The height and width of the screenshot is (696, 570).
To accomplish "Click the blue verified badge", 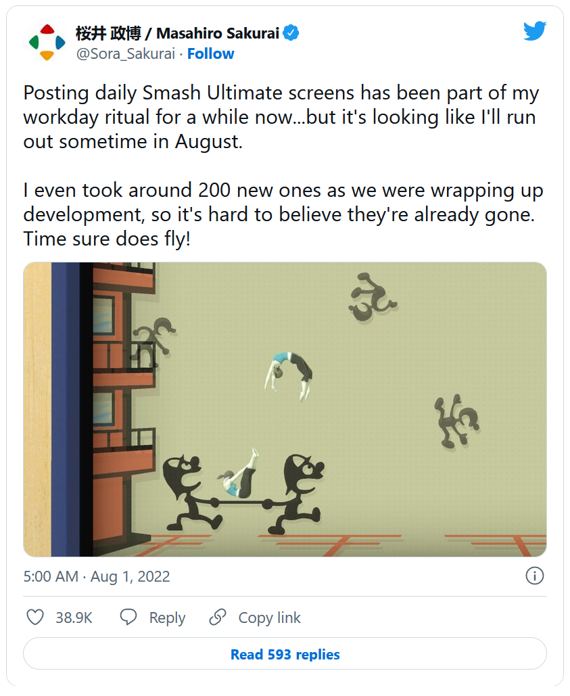I will (x=291, y=32).
